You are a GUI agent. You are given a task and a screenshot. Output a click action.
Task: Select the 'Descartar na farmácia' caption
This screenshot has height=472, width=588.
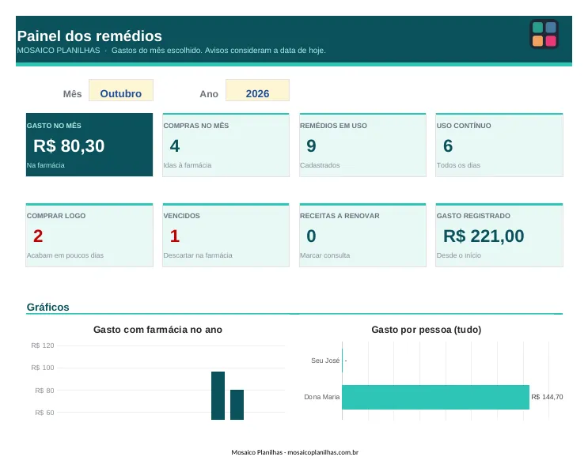coord(198,255)
